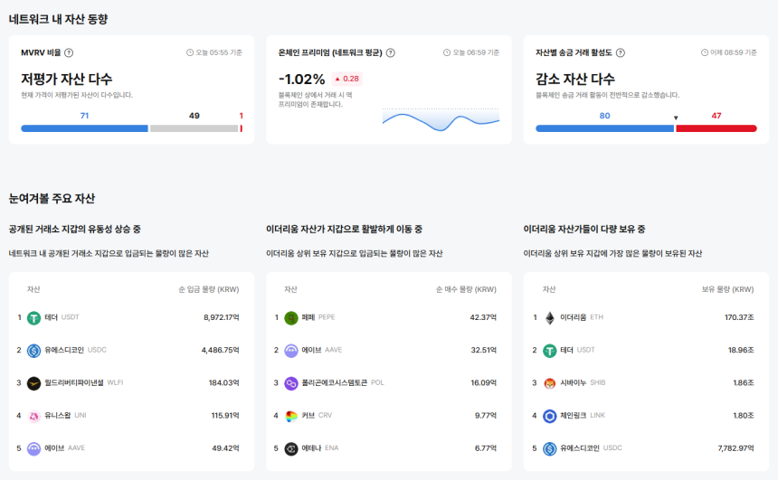Image resolution: width=778 pixels, height=480 pixels.
Task: Click the USDC coin icon in the 보유 물량 list
Action: pyautogui.click(x=549, y=448)
